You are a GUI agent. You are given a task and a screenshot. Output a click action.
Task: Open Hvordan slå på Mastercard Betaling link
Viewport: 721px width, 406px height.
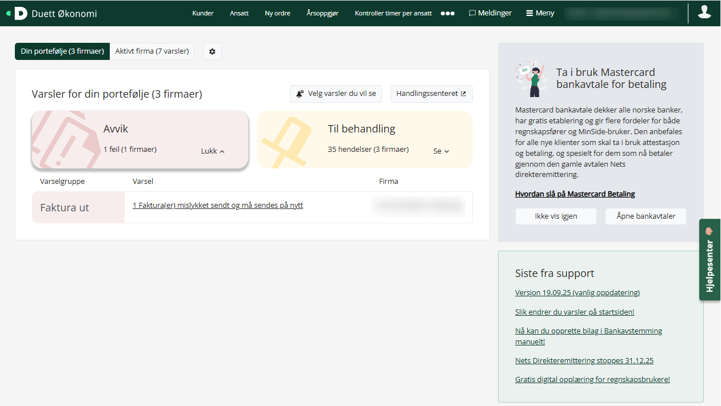[x=575, y=194]
